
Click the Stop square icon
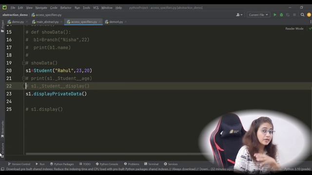point(294,15)
